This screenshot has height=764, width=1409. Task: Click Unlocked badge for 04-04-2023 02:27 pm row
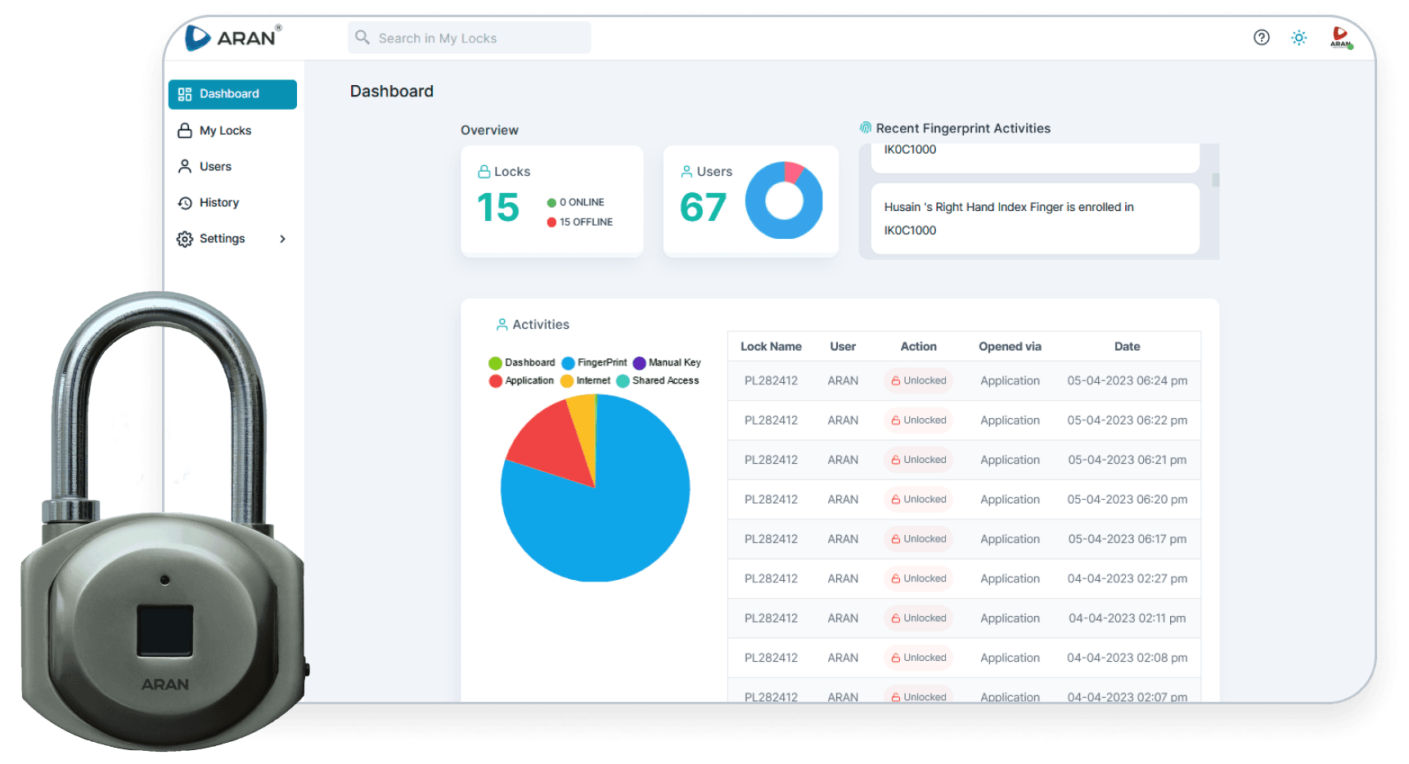(918, 578)
